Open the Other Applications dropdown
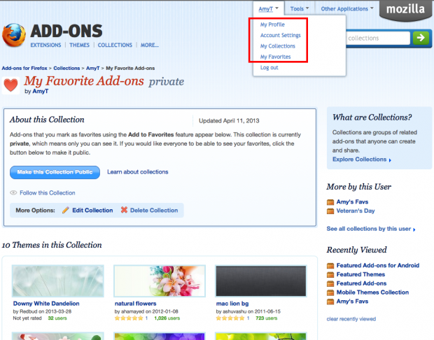Image resolution: width=434 pixels, height=340 pixels. click(x=347, y=9)
